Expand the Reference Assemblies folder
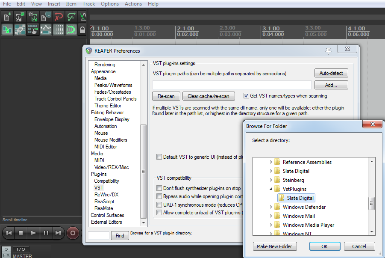385x258 pixels. click(271, 162)
